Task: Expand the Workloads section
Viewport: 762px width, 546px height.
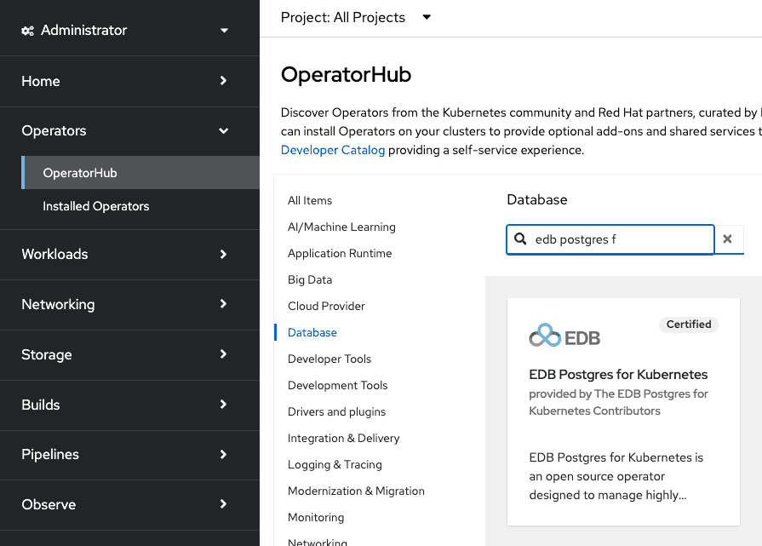Action: pyautogui.click(x=128, y=254)
